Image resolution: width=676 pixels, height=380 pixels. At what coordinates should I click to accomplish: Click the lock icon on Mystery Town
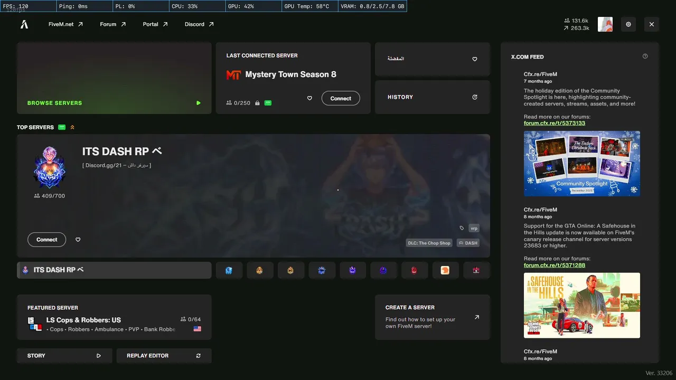pos(257,103)
